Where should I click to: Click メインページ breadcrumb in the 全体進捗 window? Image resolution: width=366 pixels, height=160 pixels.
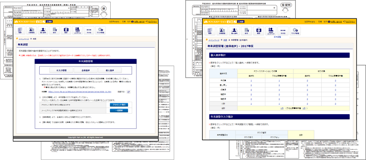[x=214, y=40]
